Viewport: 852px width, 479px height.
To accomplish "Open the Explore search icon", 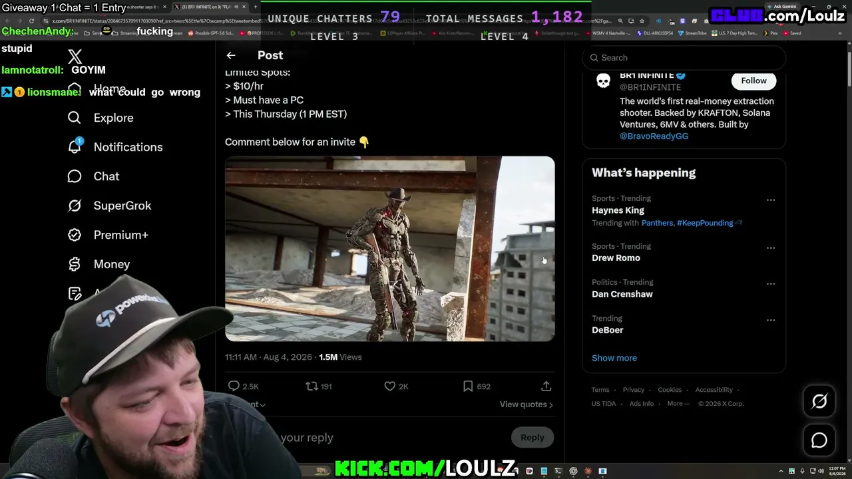I will (75, 118).
